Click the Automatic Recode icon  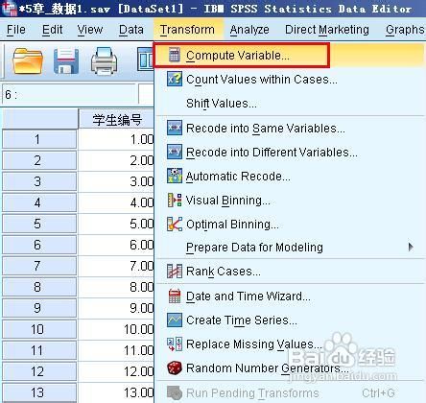pos(175,176)
